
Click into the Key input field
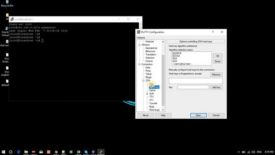193,87
